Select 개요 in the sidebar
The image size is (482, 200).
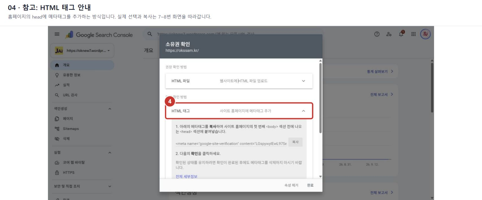tap(82, 65)
